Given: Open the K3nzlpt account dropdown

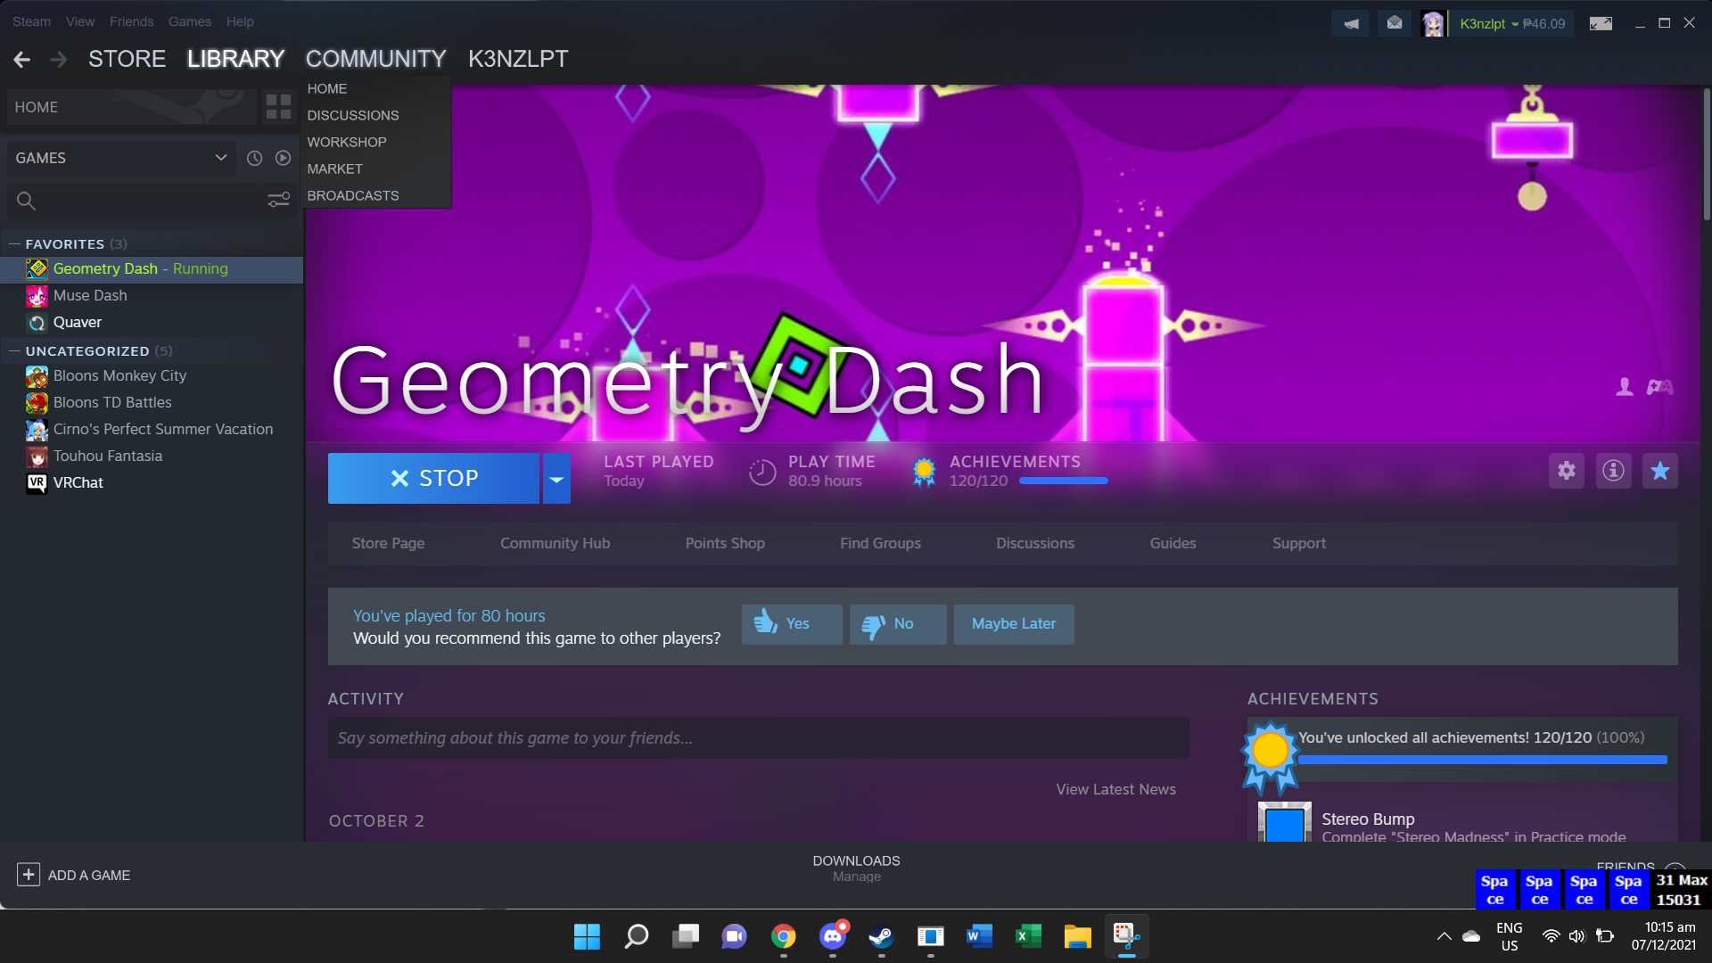Looking at the screenshot, I should (1512, 24).
